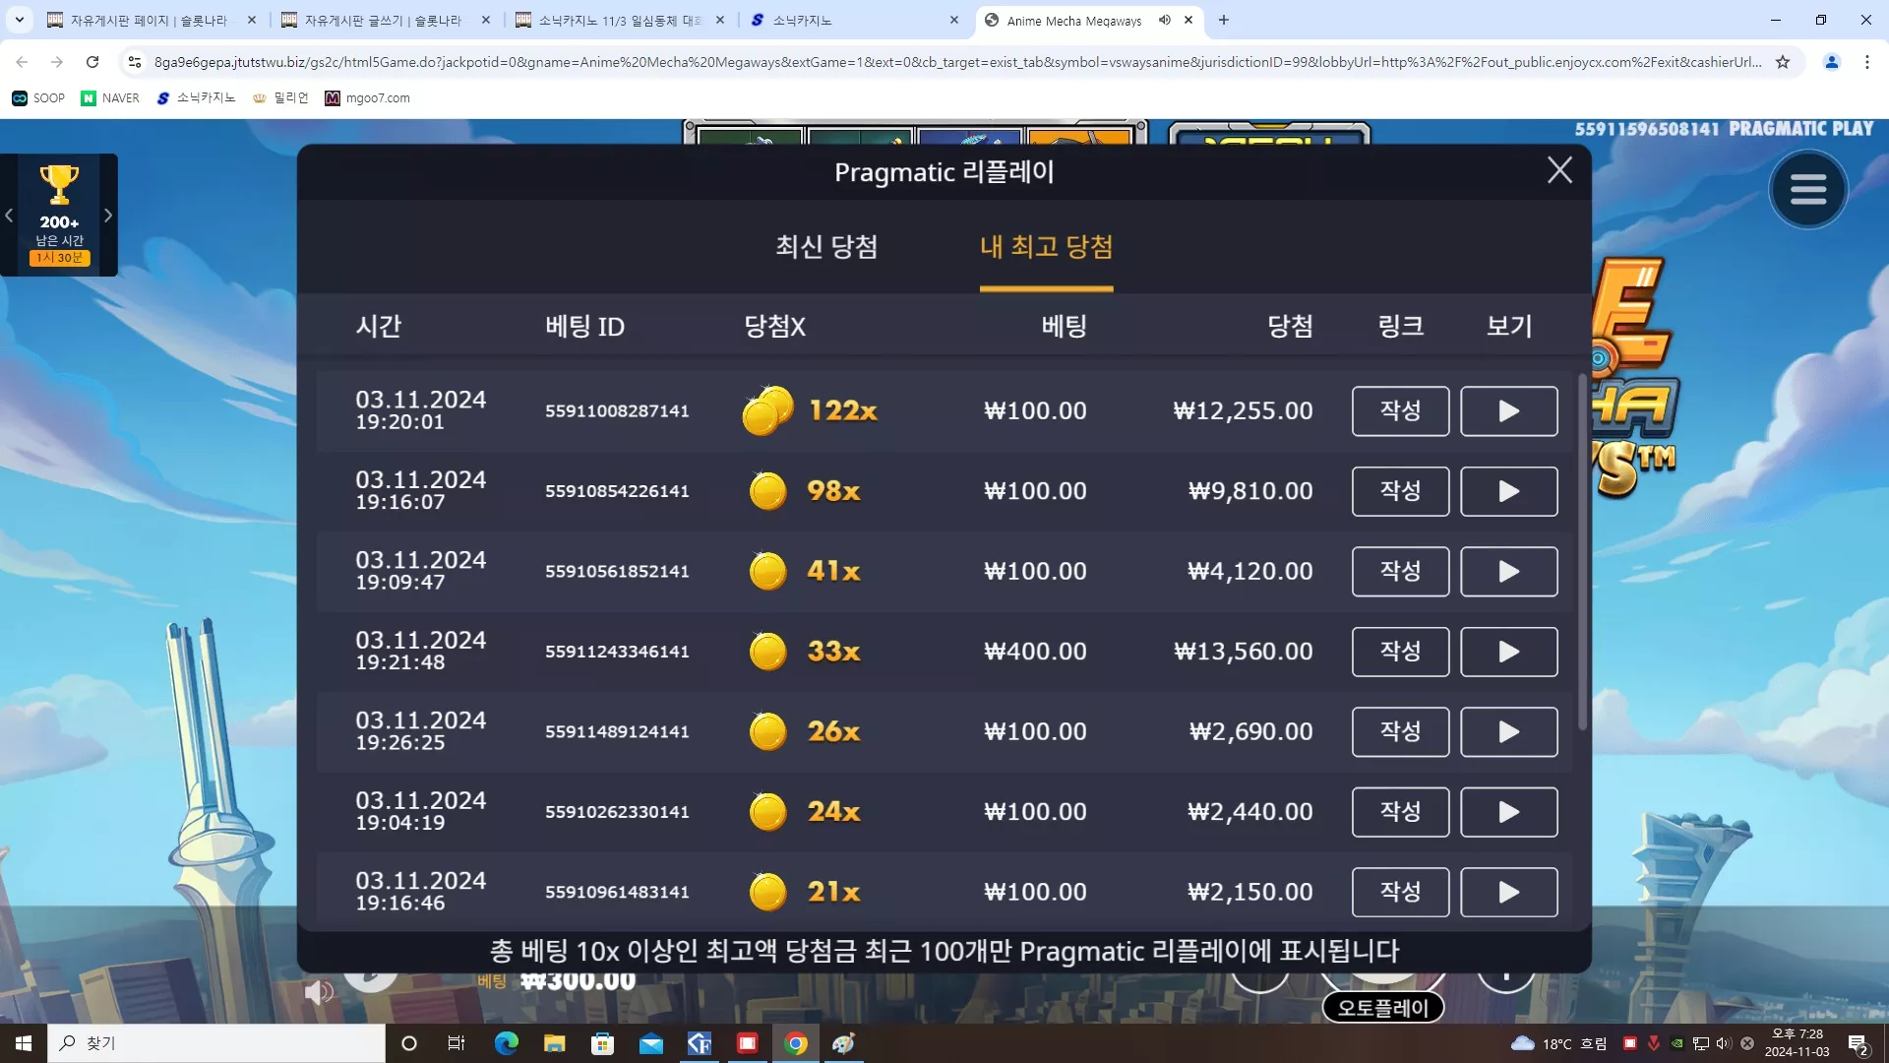Open Microsoft Store from the taskbar

click(602, 1043)
